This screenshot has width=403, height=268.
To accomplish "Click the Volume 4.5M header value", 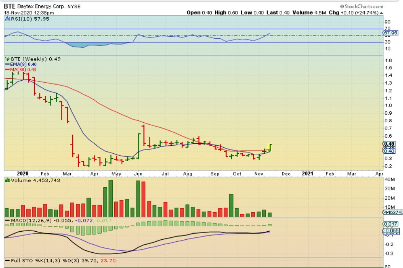I will [309, 13].
